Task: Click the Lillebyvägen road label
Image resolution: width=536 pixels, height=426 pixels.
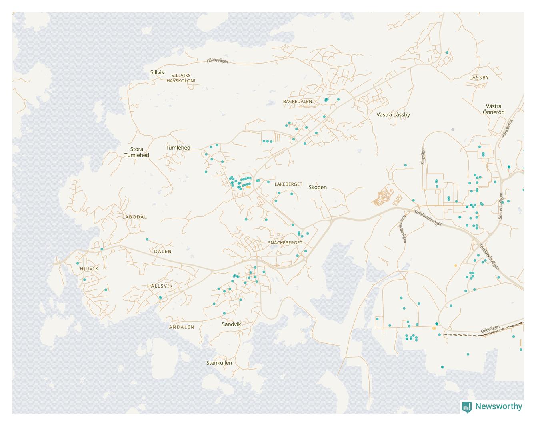Action: point(217,61)
